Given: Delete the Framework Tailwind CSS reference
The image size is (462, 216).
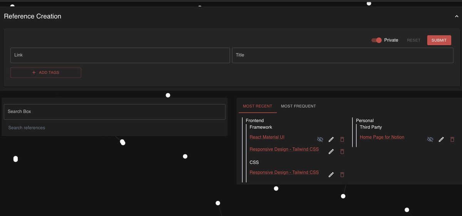Looking at the screenshot, I should (x=342, y=152).
